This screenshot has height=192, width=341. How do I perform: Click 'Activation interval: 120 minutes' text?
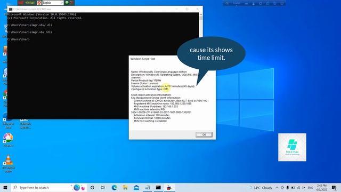coord(151,115)
